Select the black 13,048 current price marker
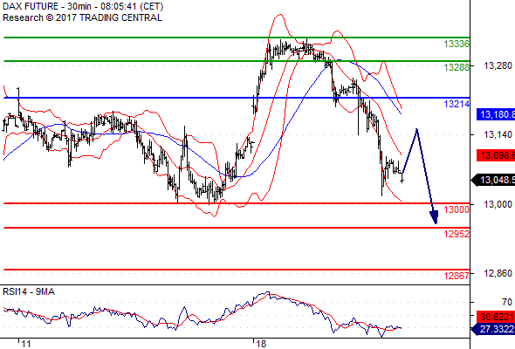Image resolution: width=515 pixels, height=349 pixels. click(493, 180)
